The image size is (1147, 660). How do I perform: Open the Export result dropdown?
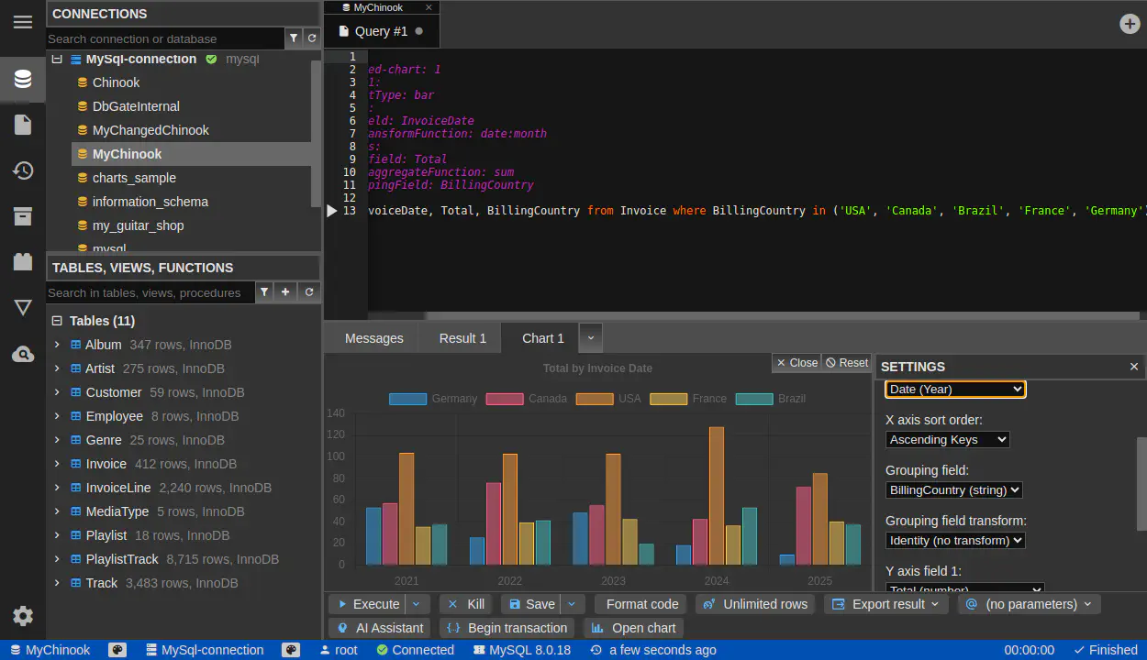coord(886,604)
